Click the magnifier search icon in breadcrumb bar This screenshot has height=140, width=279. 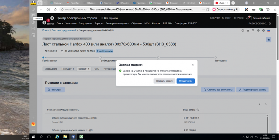tap(253, 30)
